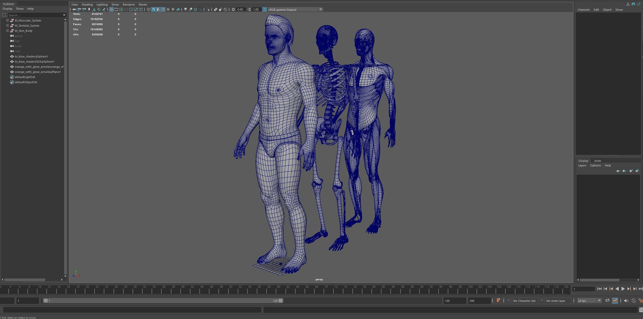643x319 pixels.
Task: Expand the M_Skeletal_System node
Action: [x=7, y=25]
